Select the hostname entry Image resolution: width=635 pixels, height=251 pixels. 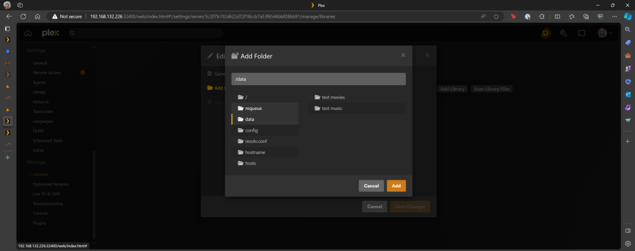[x=265, y=152]
